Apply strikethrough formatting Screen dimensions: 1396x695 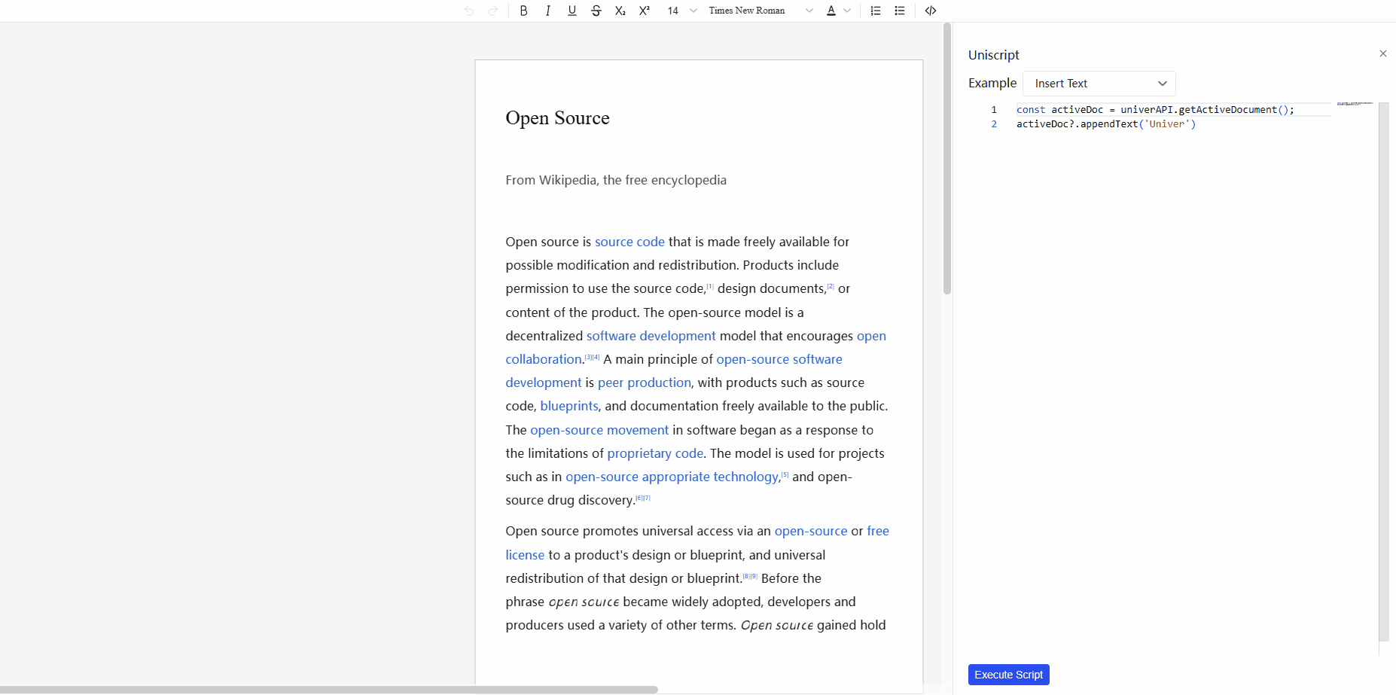coord(596,11)
